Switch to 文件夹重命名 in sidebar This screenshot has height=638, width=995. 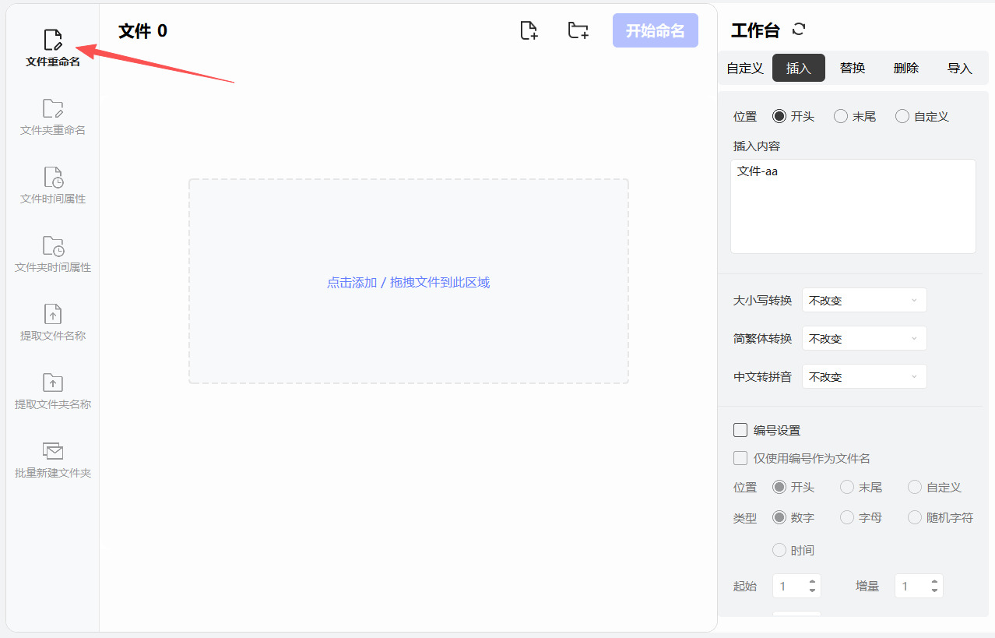[53, 117]
